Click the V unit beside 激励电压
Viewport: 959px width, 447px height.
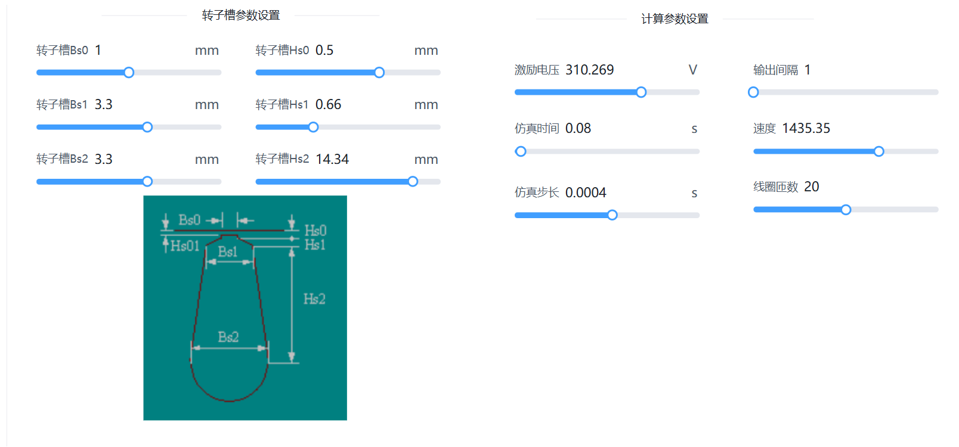[693, 70]
